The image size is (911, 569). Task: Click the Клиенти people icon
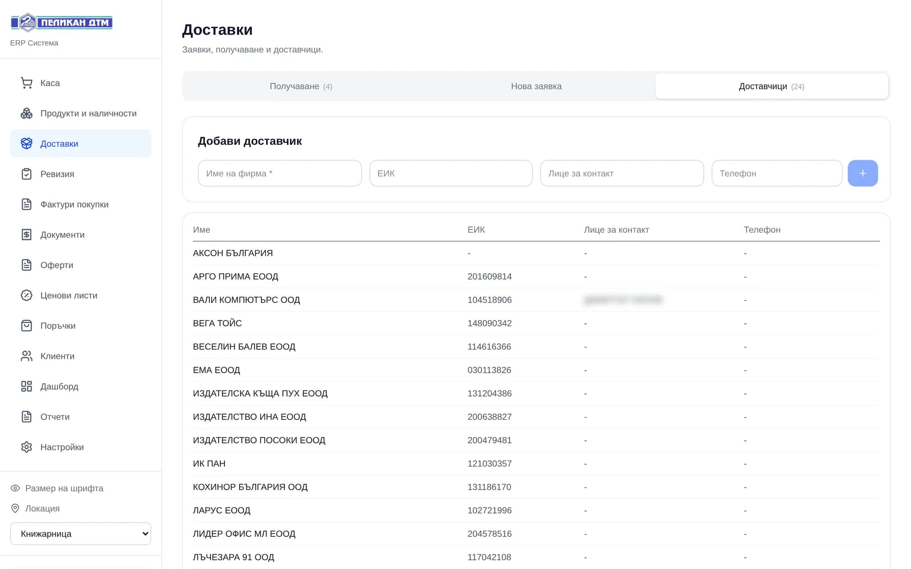coord(26,356)
